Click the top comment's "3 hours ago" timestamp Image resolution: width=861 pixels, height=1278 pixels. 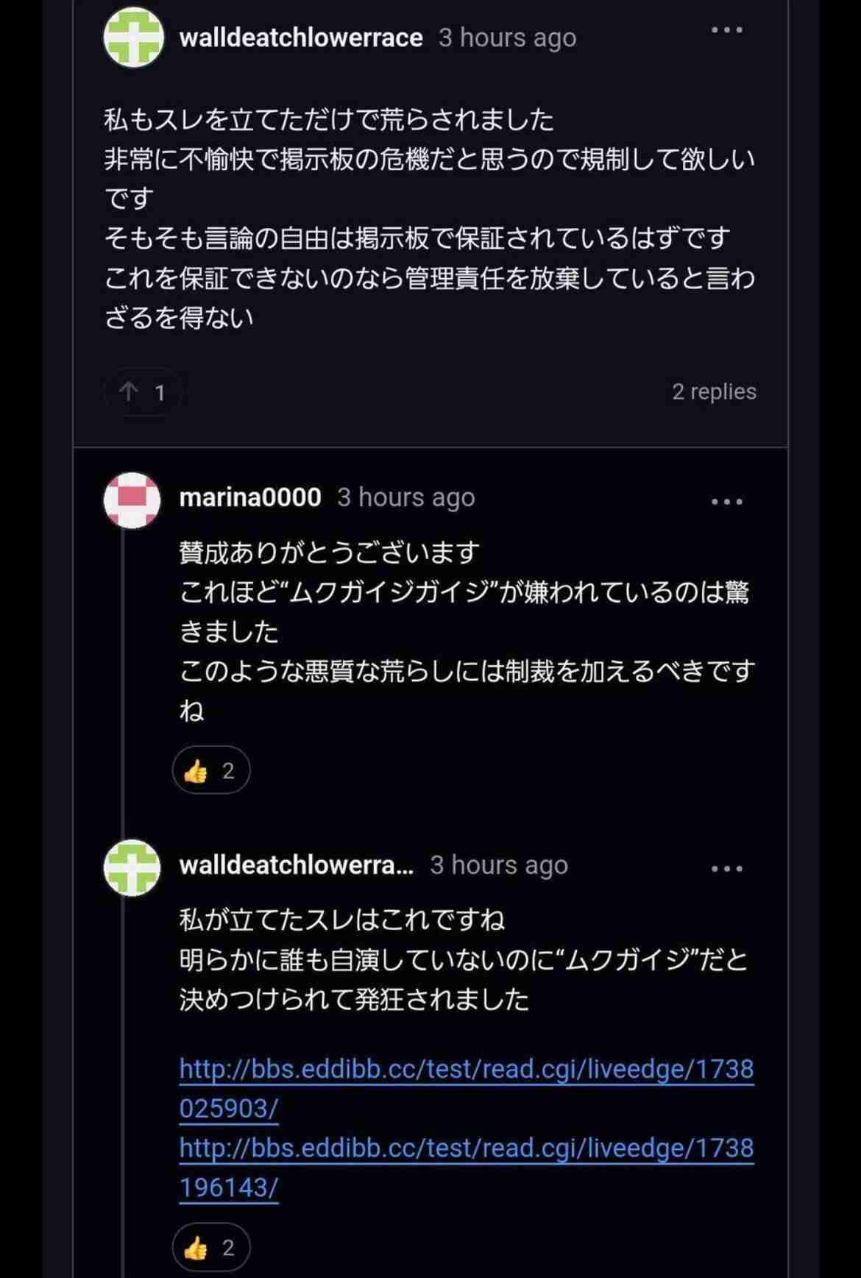[507, 38]
